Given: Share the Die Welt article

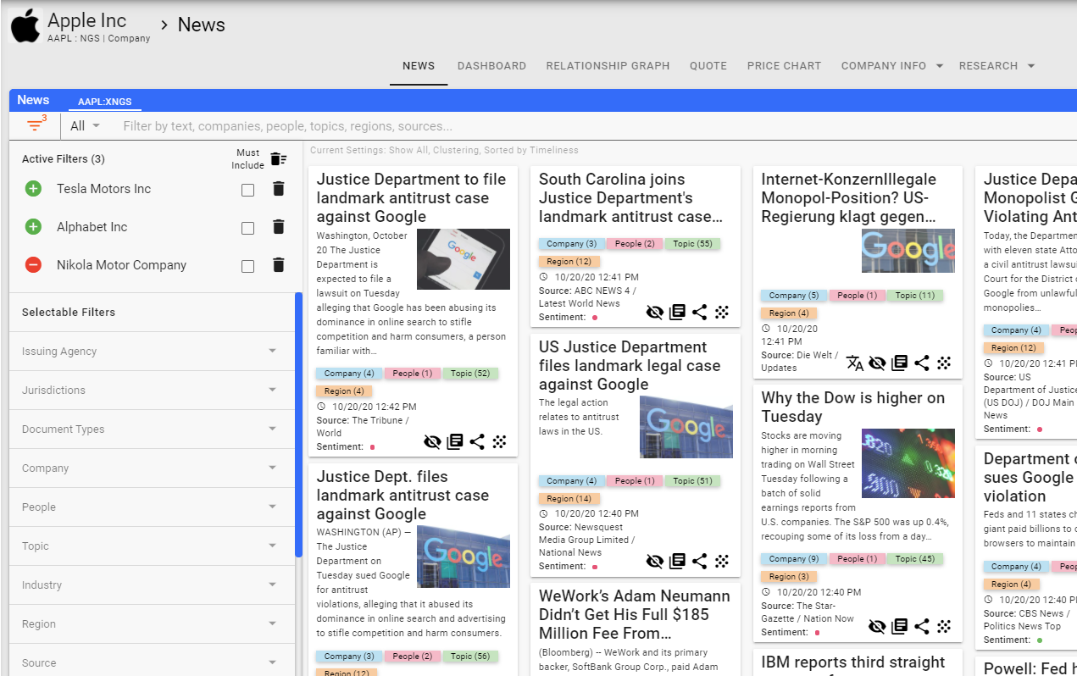Looking at the screenshot, I should coord(921,363).
